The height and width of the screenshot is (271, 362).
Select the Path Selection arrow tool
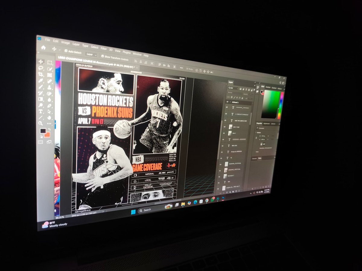tap(49, 112)
